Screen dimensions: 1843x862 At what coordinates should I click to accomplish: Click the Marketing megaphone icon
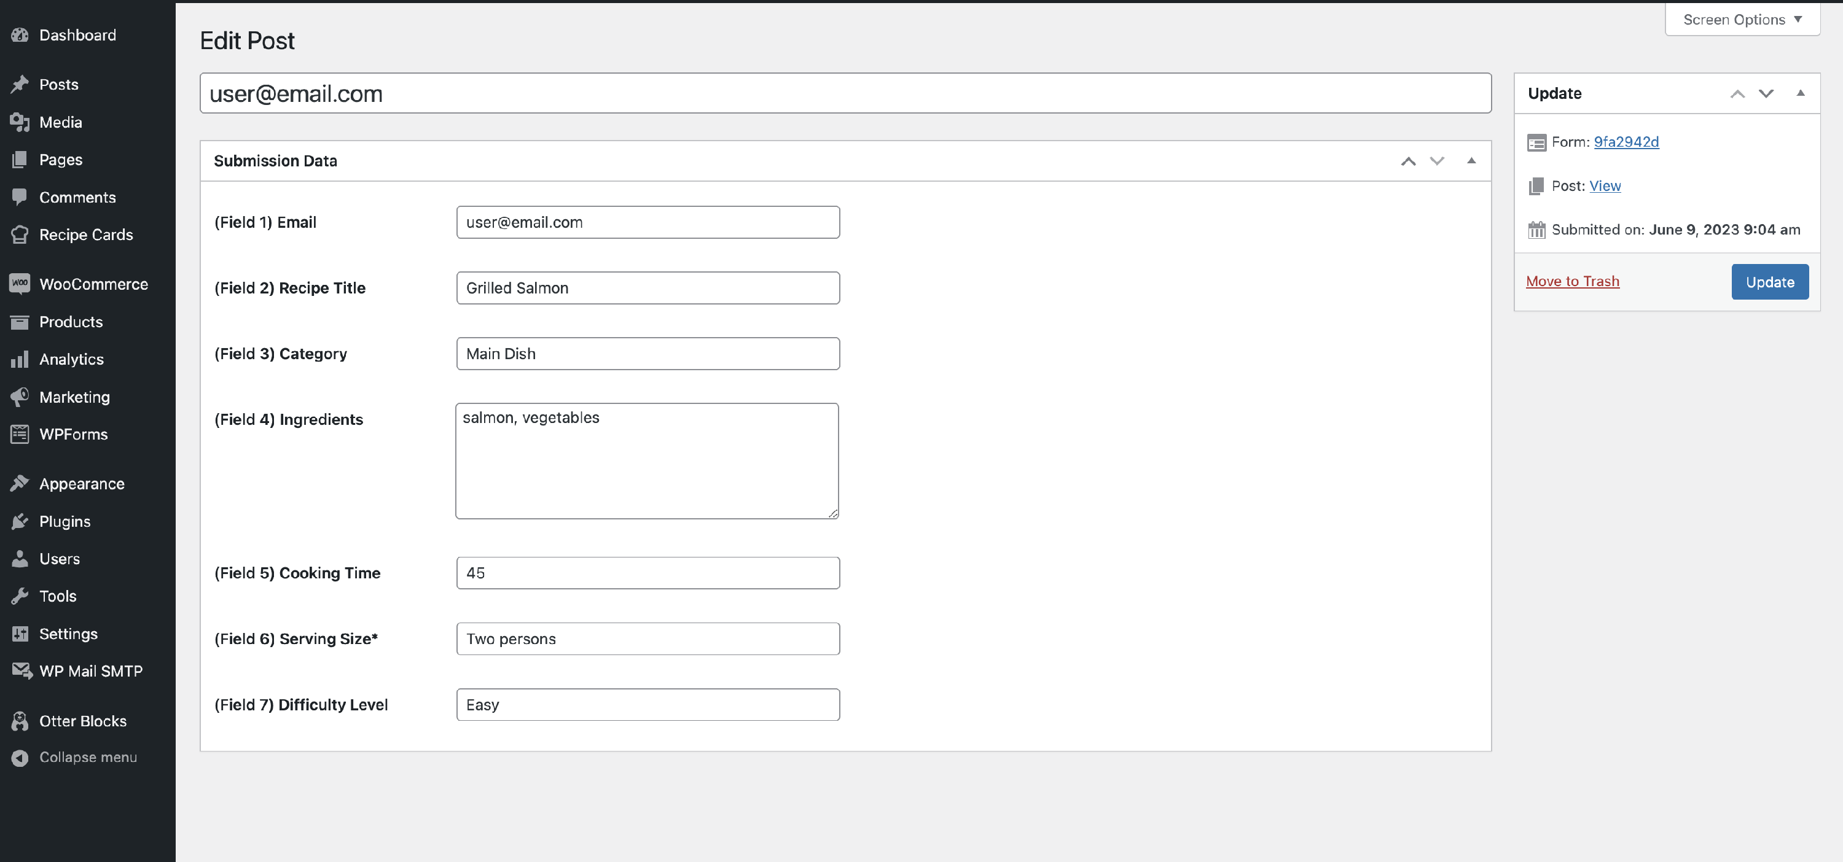point(20,397)
